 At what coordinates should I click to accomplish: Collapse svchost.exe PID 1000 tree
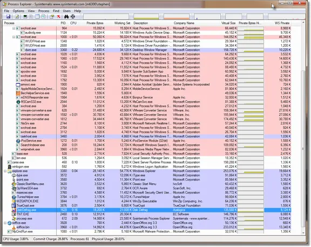(x=14, y=37)
